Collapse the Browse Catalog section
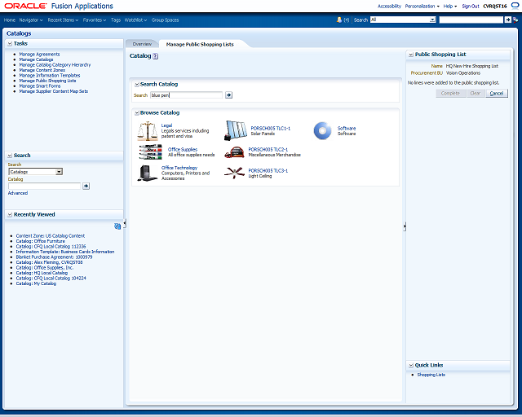This screenshot has height=417, width=522. click(x=136, y=113)
